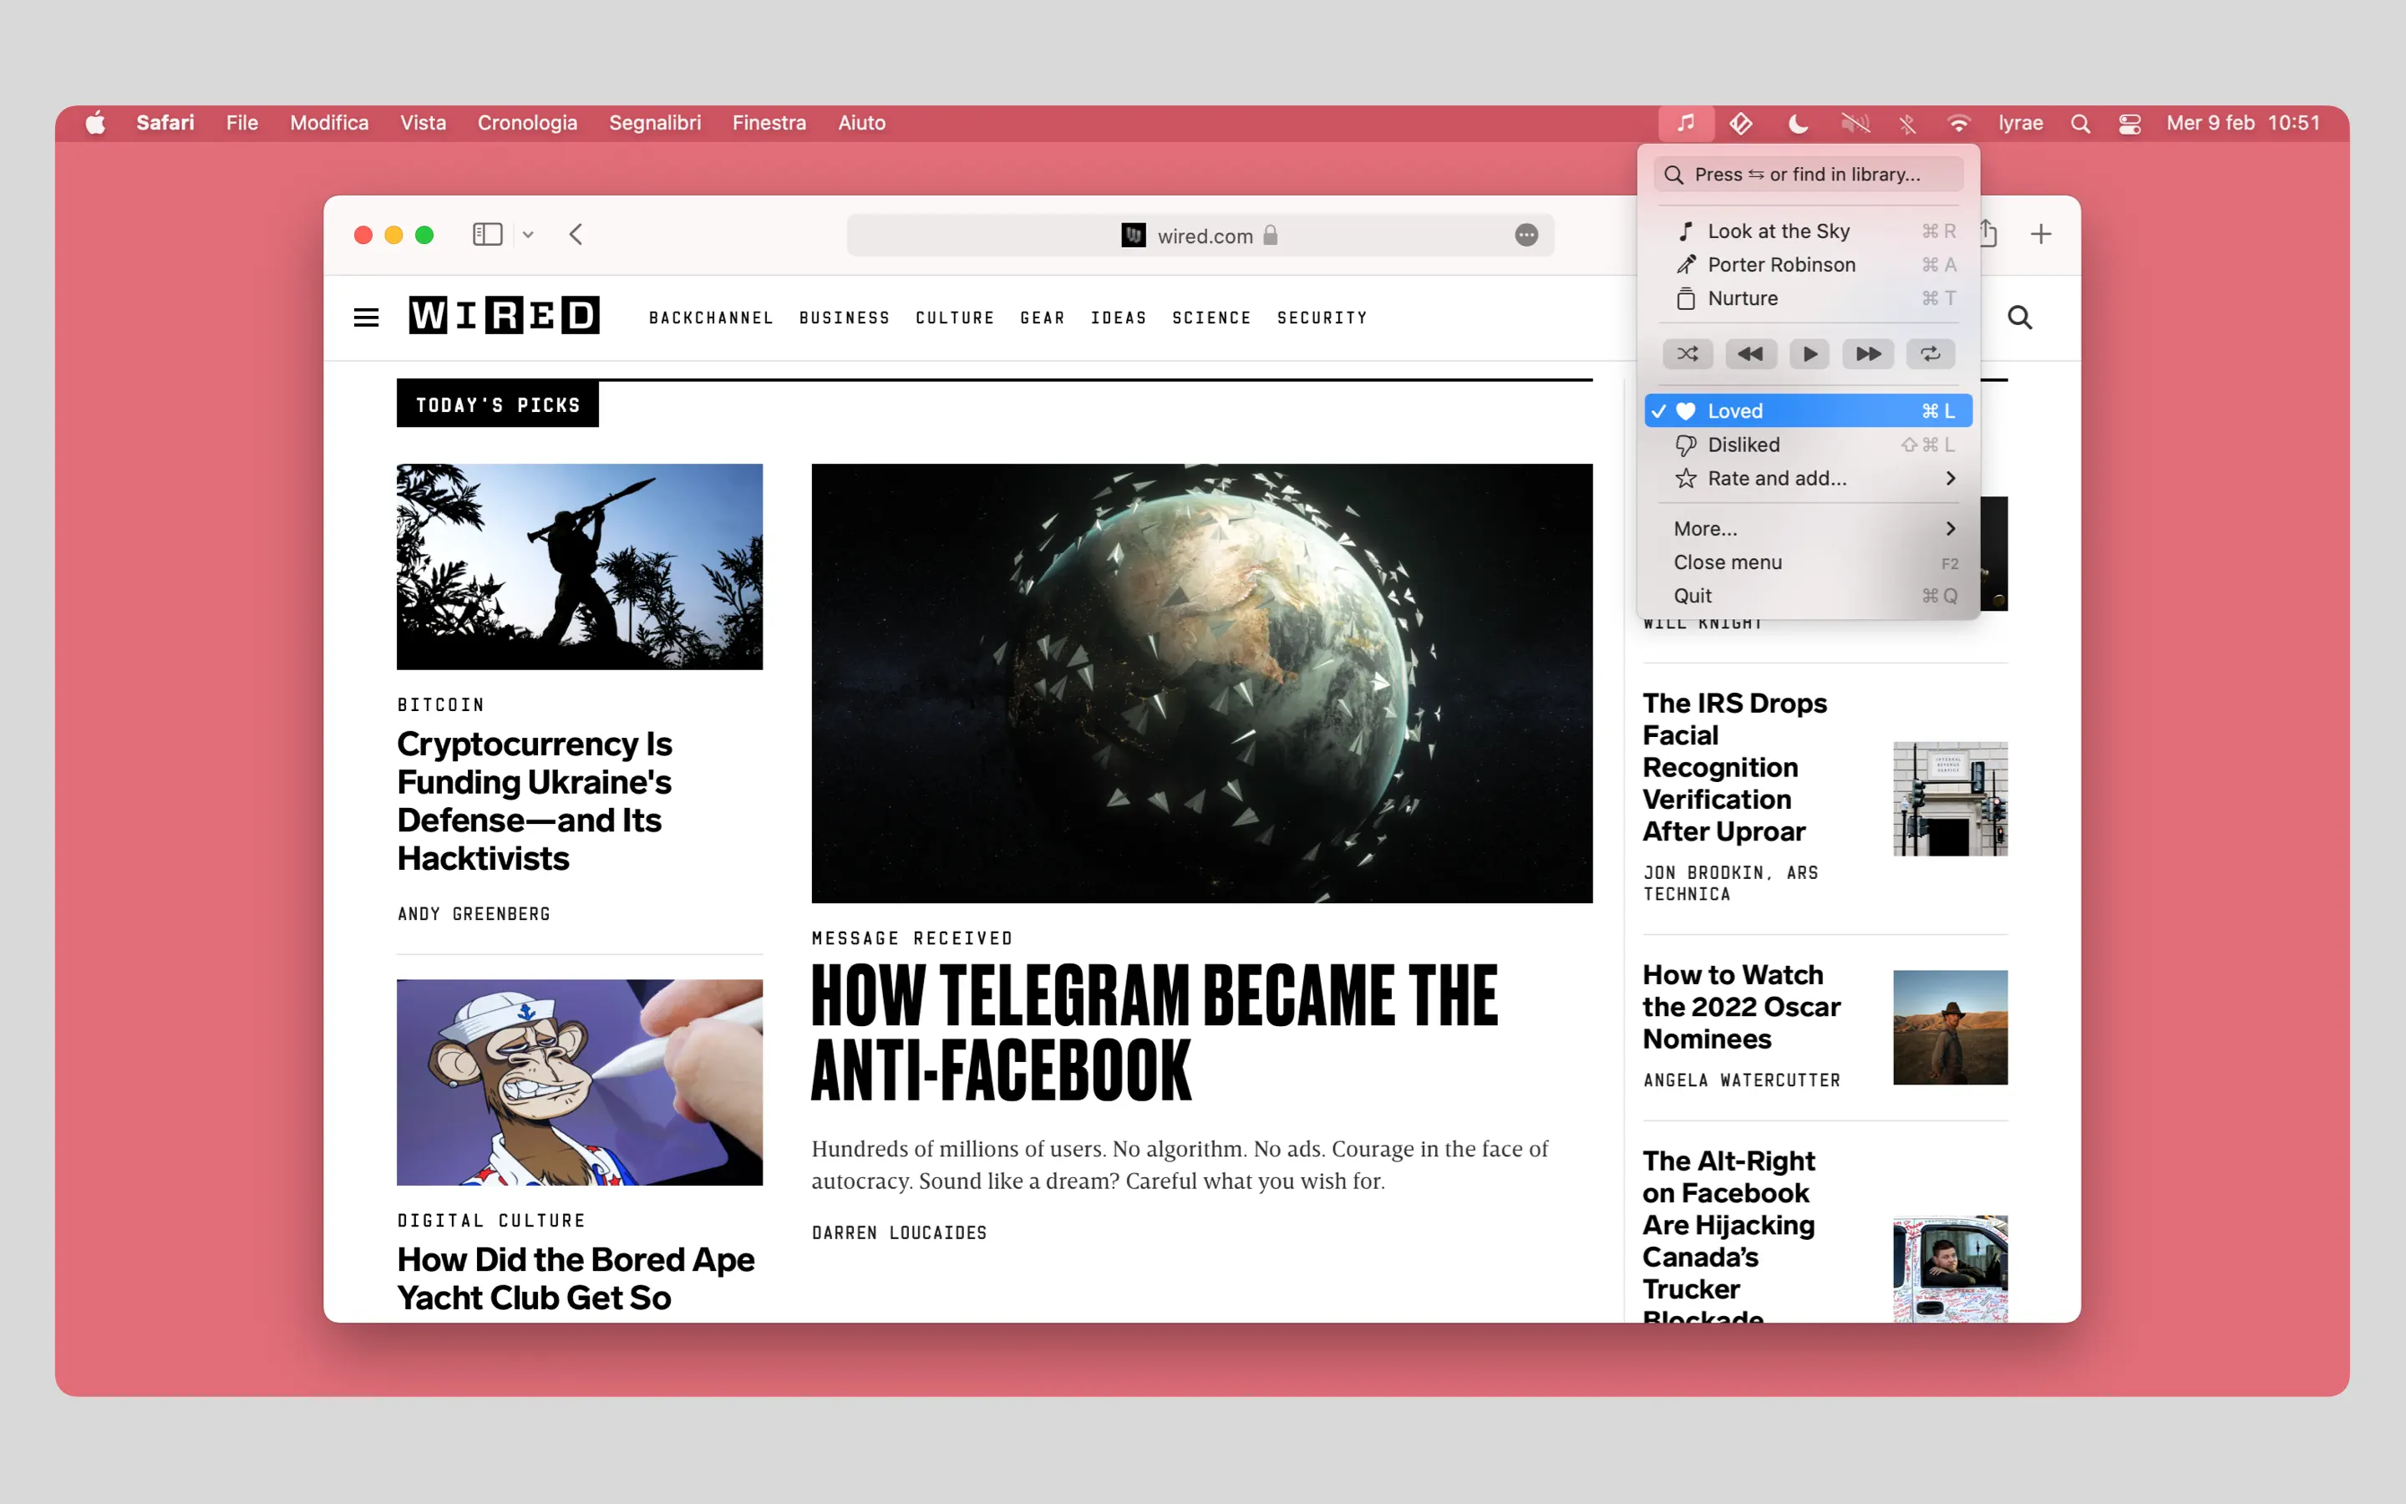The height and width of the screenshot is (1504, 2406).
Task: Click the fast-forward playback button
Action: click(x=1867, y=354)
